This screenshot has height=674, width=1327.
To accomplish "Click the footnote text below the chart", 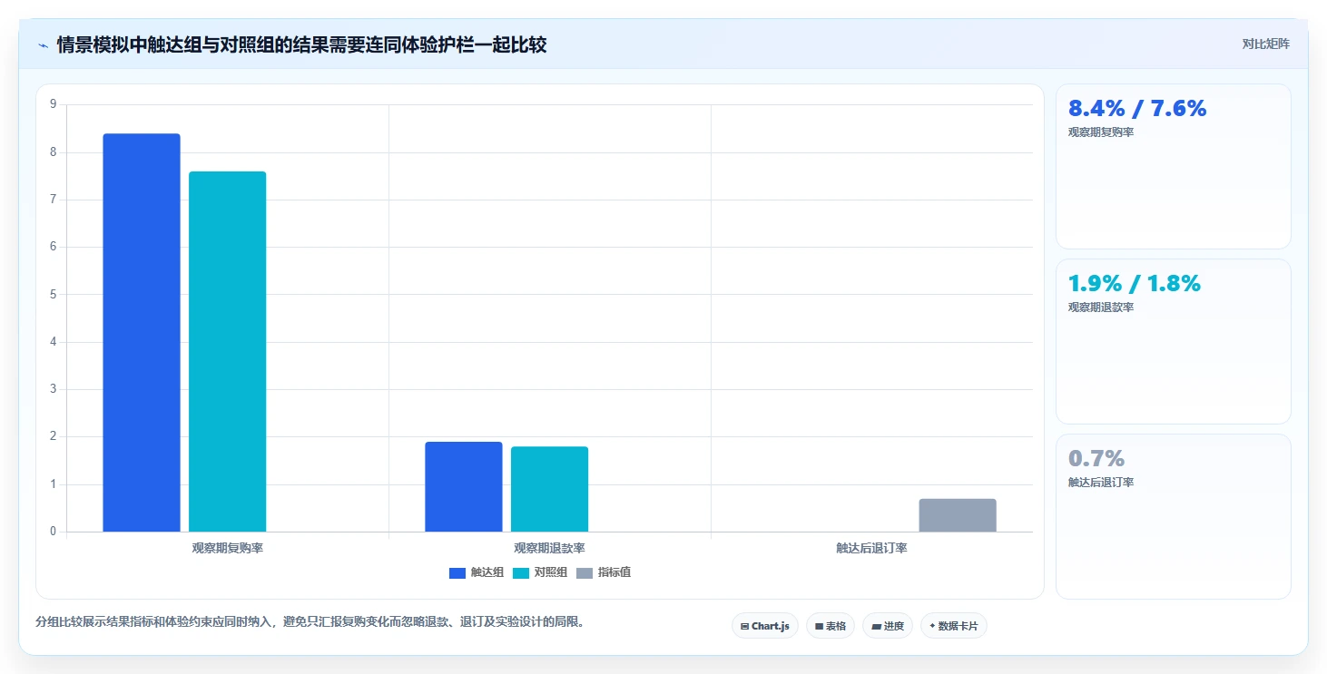I will coord(310,622).
